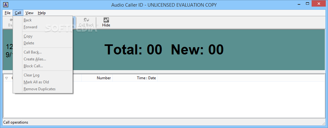The height and width of the screenshot is (128, 328).
Task: Select Delete from the Call menu
Action: point(43,43)
